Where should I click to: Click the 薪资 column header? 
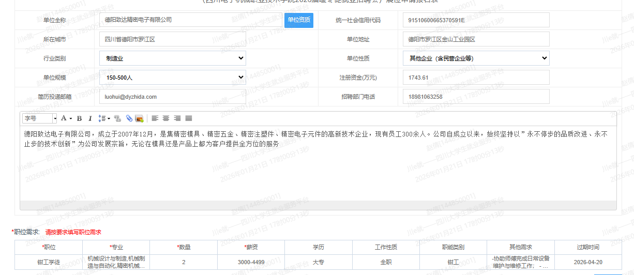pyautogui.click(x=251, y=247)
